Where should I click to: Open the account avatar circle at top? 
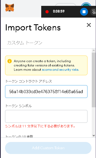[x=86, y=4]
